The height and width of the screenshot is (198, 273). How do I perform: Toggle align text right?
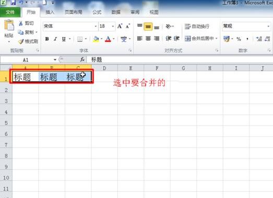click(157, 39)
